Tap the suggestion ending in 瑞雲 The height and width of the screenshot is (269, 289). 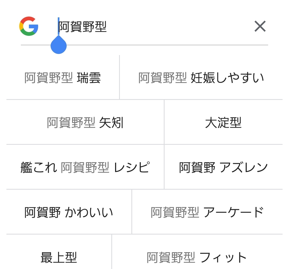pyautogui.click(x=63, y=78)
